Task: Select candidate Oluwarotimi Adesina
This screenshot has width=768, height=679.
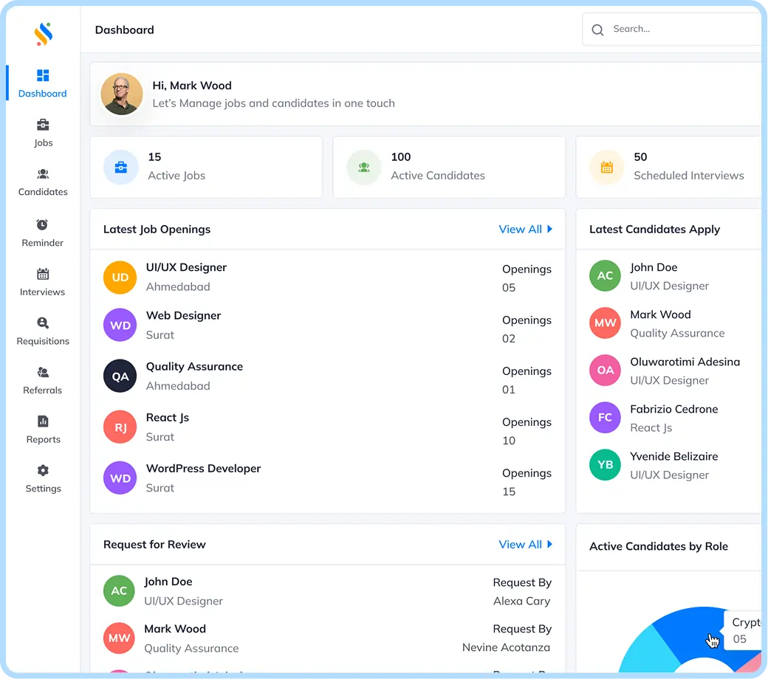Action: point(685,362)
